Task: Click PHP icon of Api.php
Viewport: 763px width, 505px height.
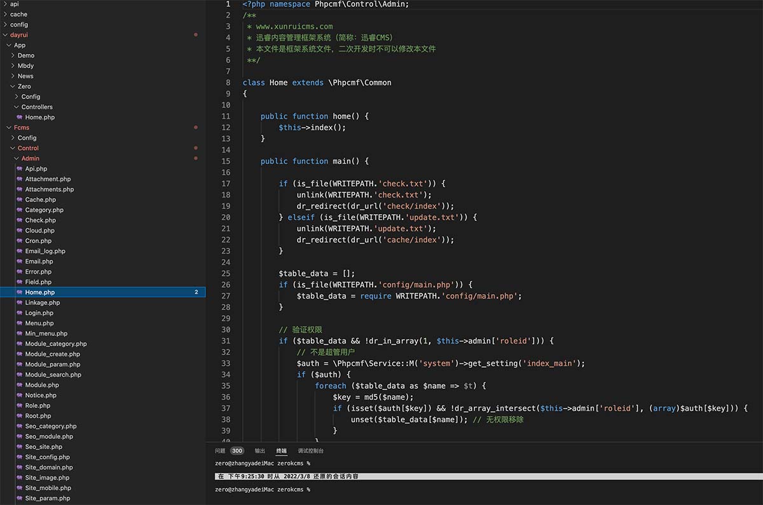Action: (x=20, y=169)
